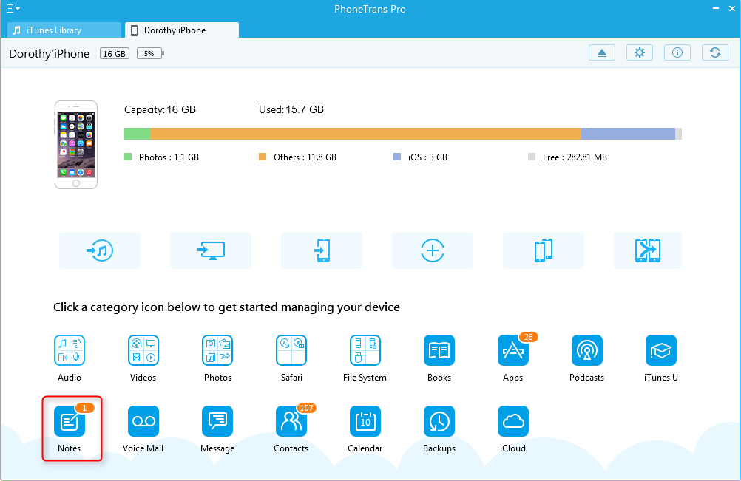Open Contacts with 107 badge

coord(291,422)
